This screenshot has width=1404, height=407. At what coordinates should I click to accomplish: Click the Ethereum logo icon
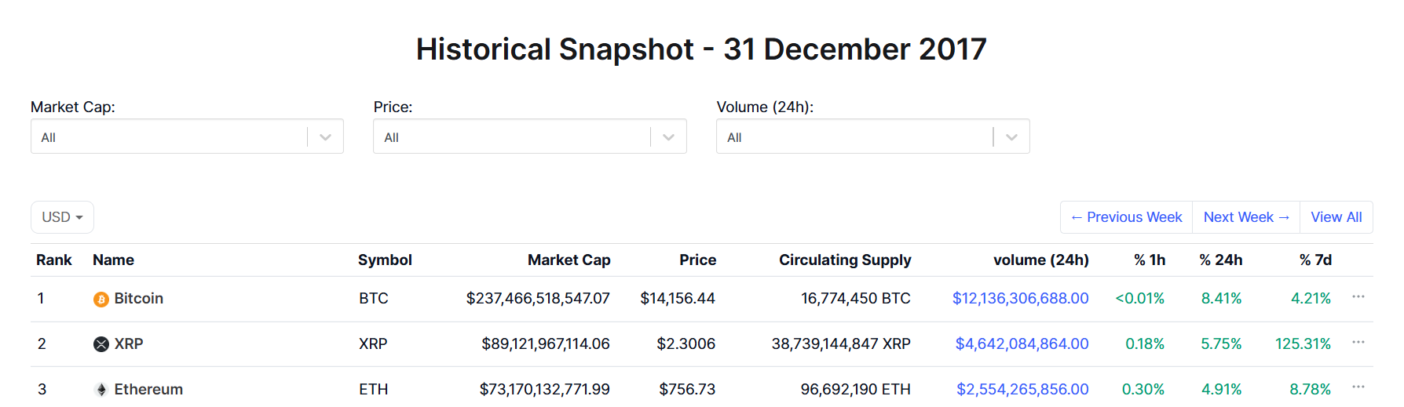[101, 390]
